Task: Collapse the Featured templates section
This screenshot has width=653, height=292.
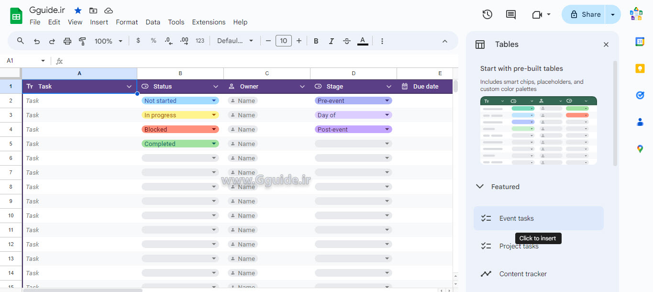Action: click(480, 187)
